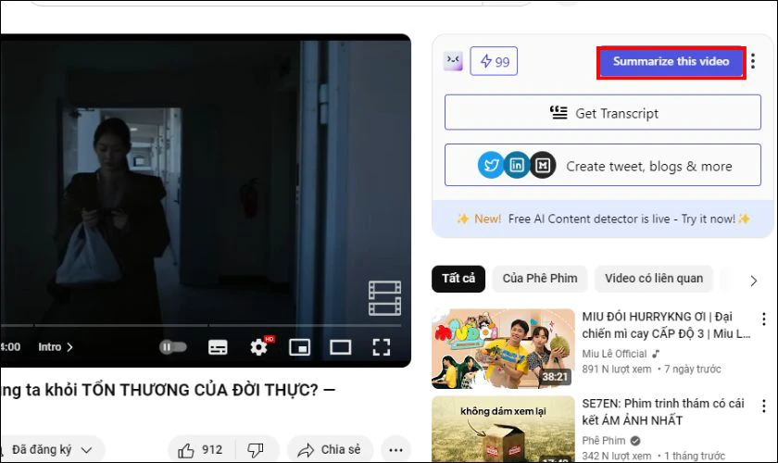
Task: Dislike the video with thumbs-down
Action: coord(256,450)
